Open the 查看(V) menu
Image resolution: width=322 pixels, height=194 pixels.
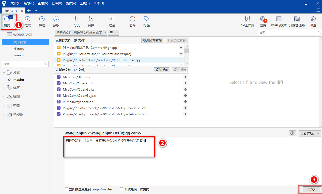pos(43,3)
